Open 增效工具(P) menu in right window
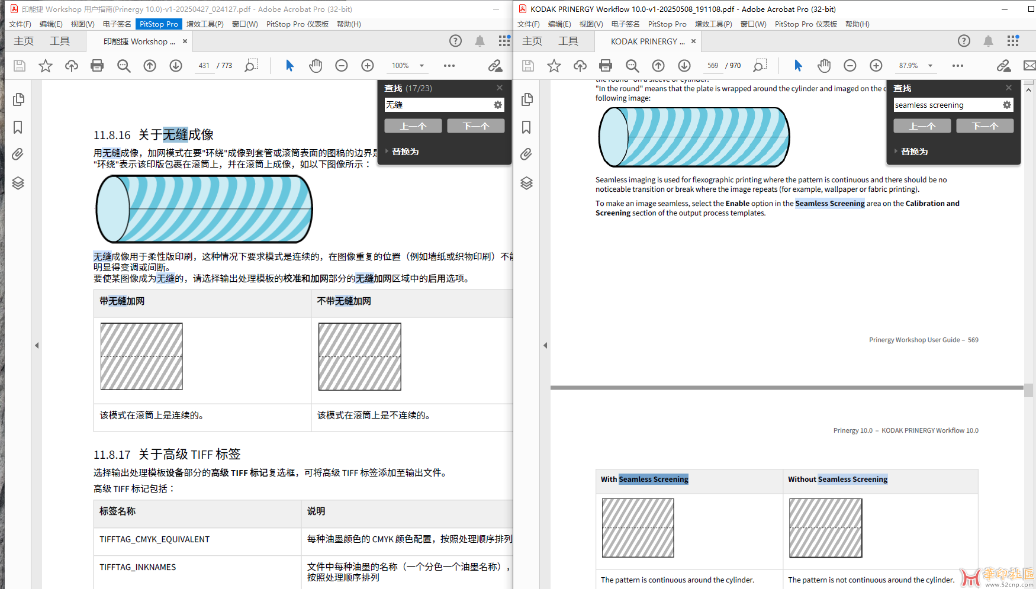The width and height of the screenshot is (1036, 589). [x=713, y=24]
